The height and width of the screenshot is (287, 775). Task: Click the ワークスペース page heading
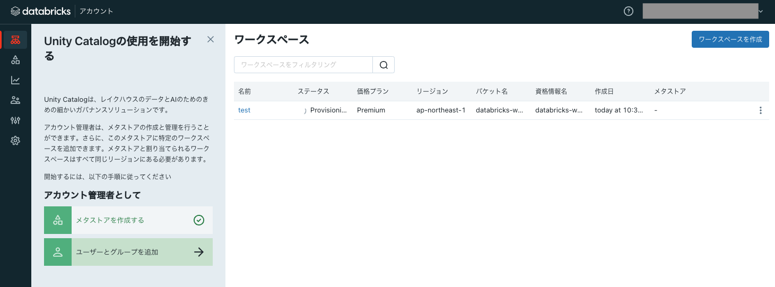pyautogui.click(x=272, y=39)
